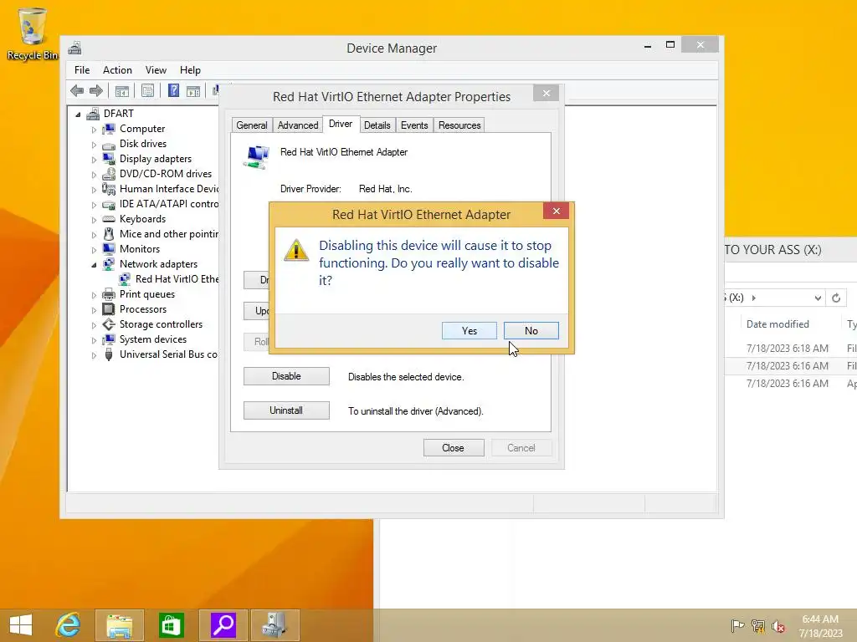Toggle the show/hide console tree toolbar icon

[x=122, y=90]
